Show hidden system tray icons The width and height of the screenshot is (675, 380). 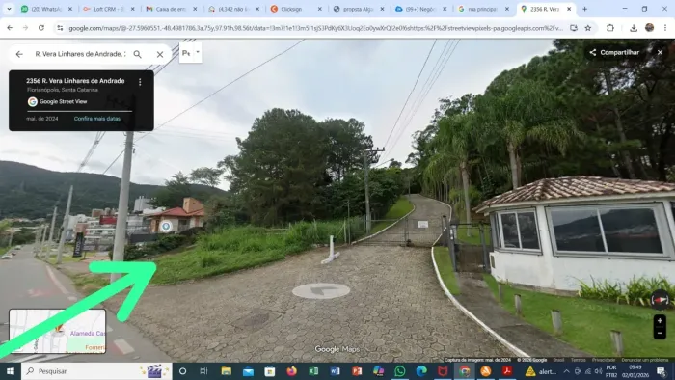point(566,371)
